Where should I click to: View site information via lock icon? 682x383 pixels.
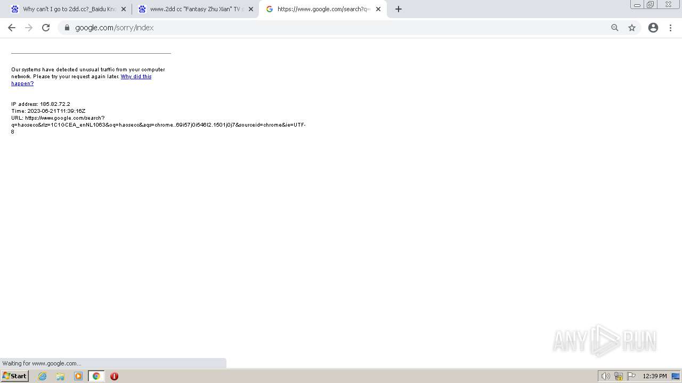pyautogui.click(x=67, y=28)
